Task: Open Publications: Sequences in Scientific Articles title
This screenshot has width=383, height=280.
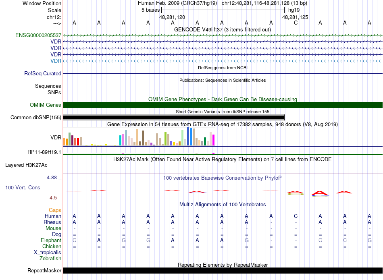Action: tap(223, 80)
